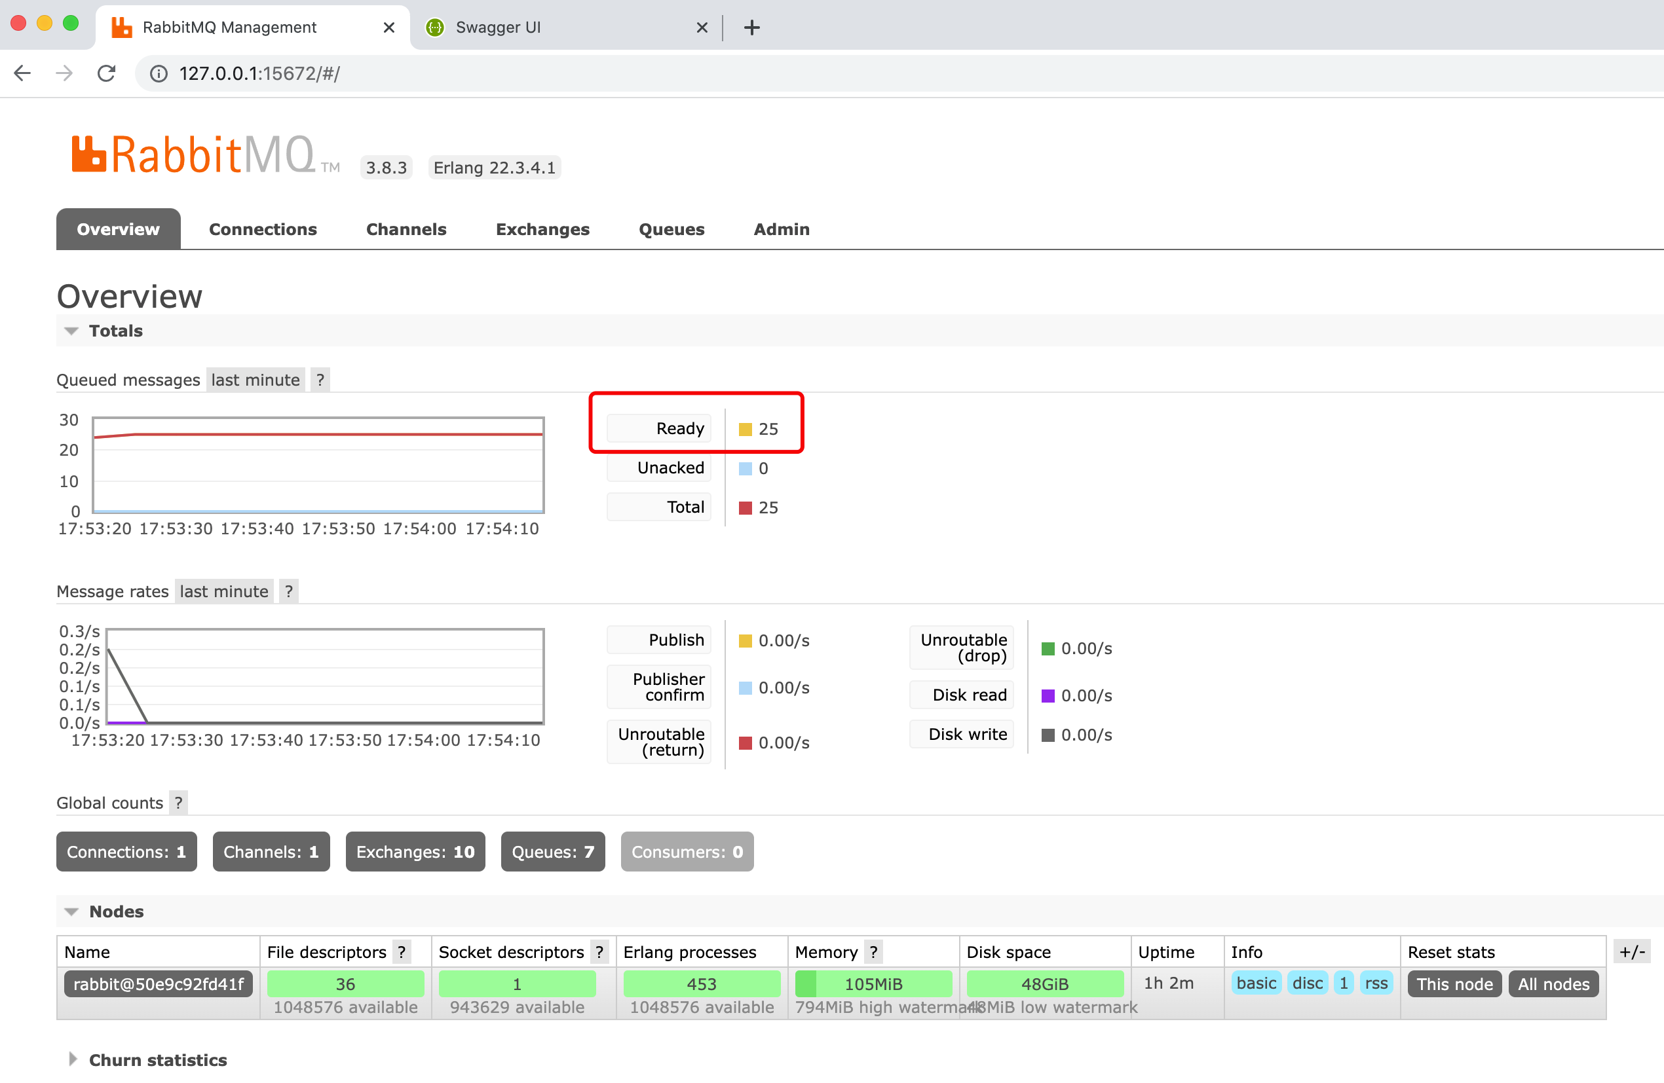Click the purple Disk read swatch
Viewport: 1664px width, 1083px height.
(1048, 696)
